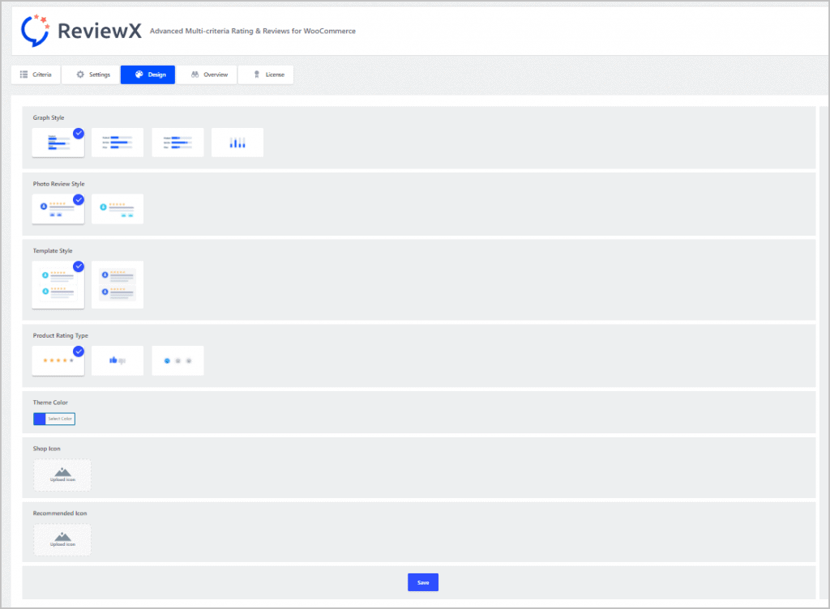Select the star product rating type
Screen dimensions: 830x609
tap(58, 360)
